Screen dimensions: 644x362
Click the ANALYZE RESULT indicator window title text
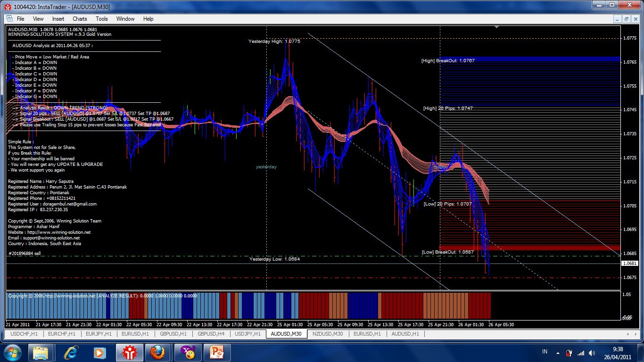(x=103, y=296)
